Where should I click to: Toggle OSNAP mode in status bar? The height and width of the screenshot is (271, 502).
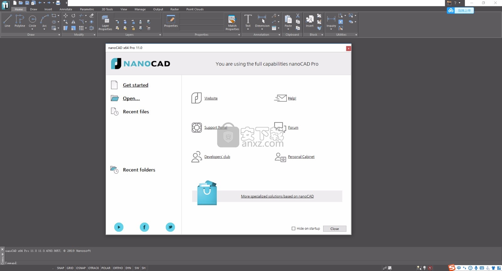tap(81, 268)
